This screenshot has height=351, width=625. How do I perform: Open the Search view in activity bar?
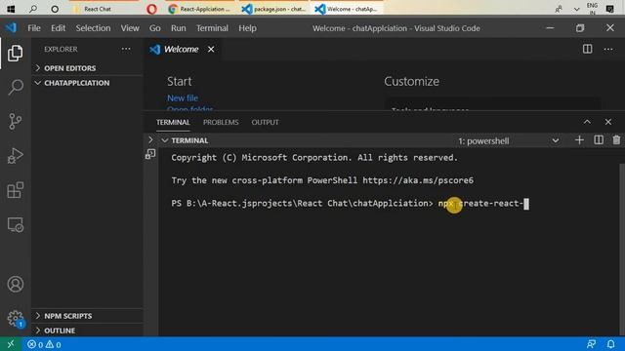tap(16, 87)
